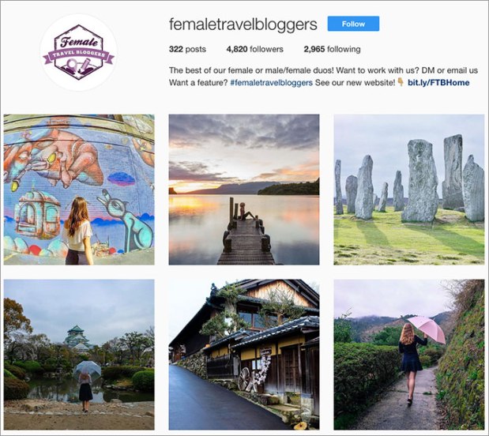View the 4,820 followers list
This screenshot has width=489, height=436.
(x=255, y=49)
